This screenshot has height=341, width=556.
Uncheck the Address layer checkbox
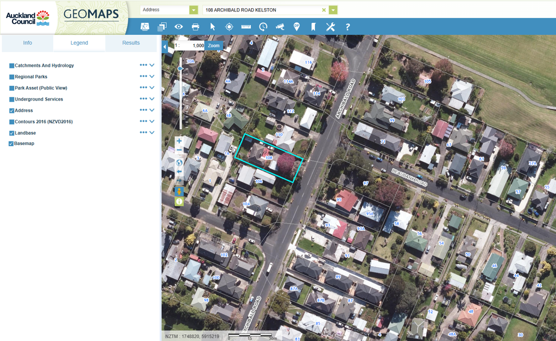(11, 111)
